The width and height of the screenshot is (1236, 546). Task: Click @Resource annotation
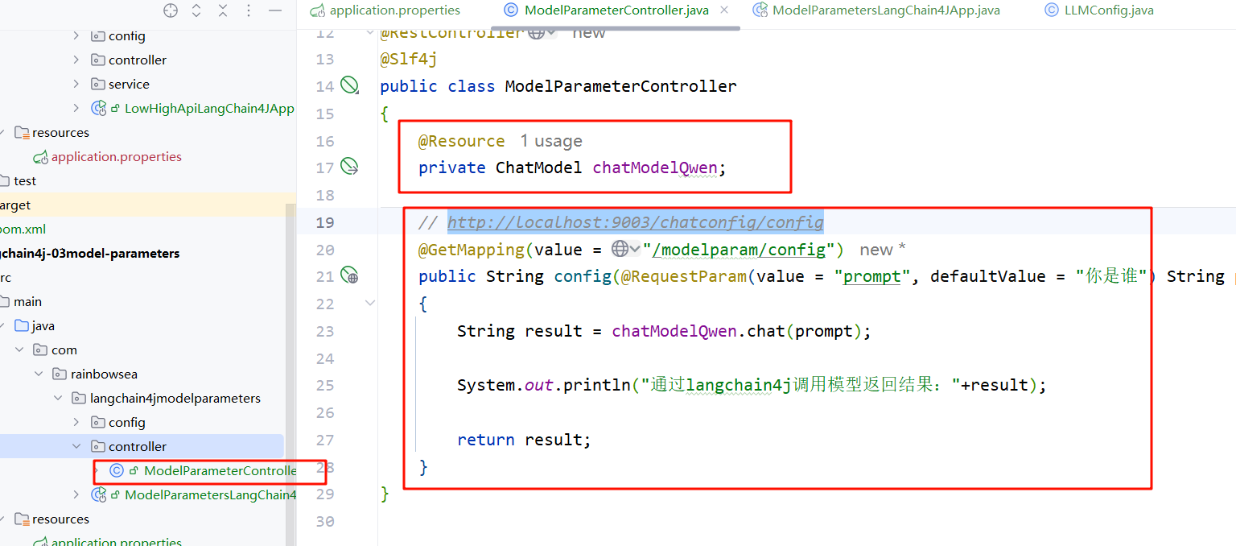pyautogui.click(x=461, y=141)
